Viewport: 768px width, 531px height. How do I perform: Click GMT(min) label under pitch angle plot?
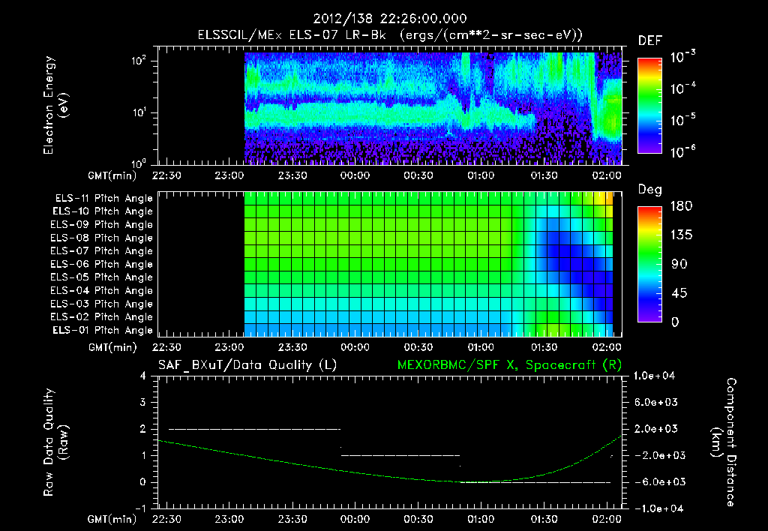(112, 347)
